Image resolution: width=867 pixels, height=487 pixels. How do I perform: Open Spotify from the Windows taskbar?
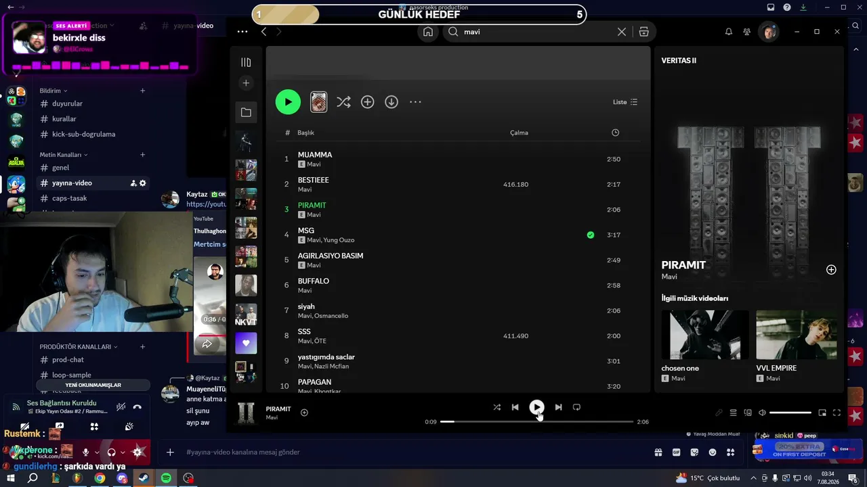[167, 478]
